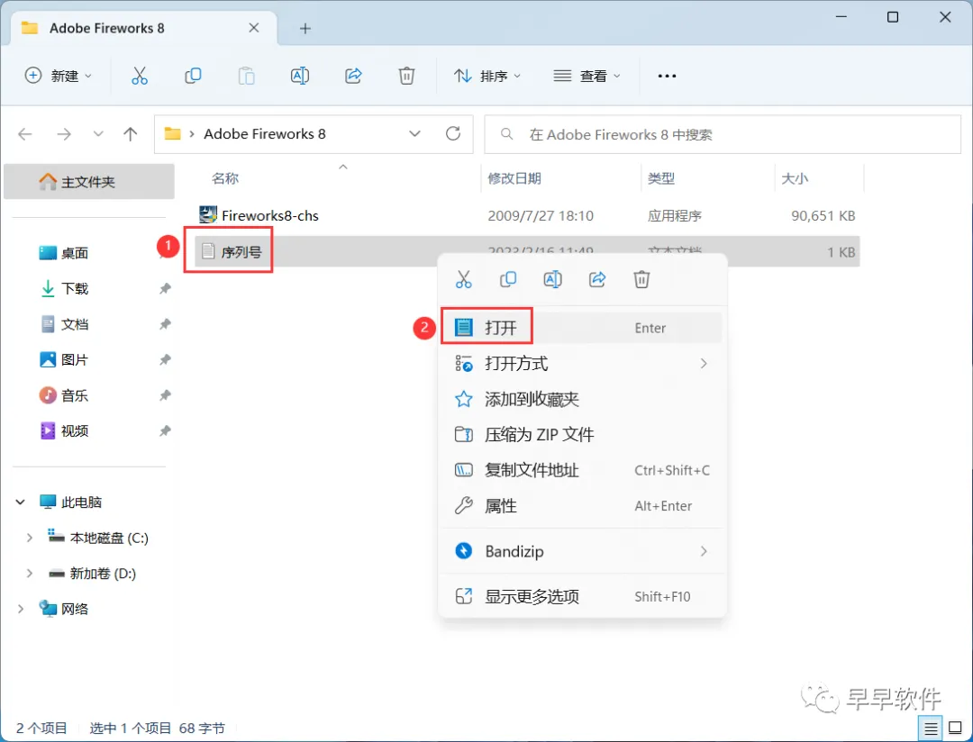The width and height of the screenshot is (973, 742).
Task: Open recent locations dropdown chevron
Action: (98, 134)
